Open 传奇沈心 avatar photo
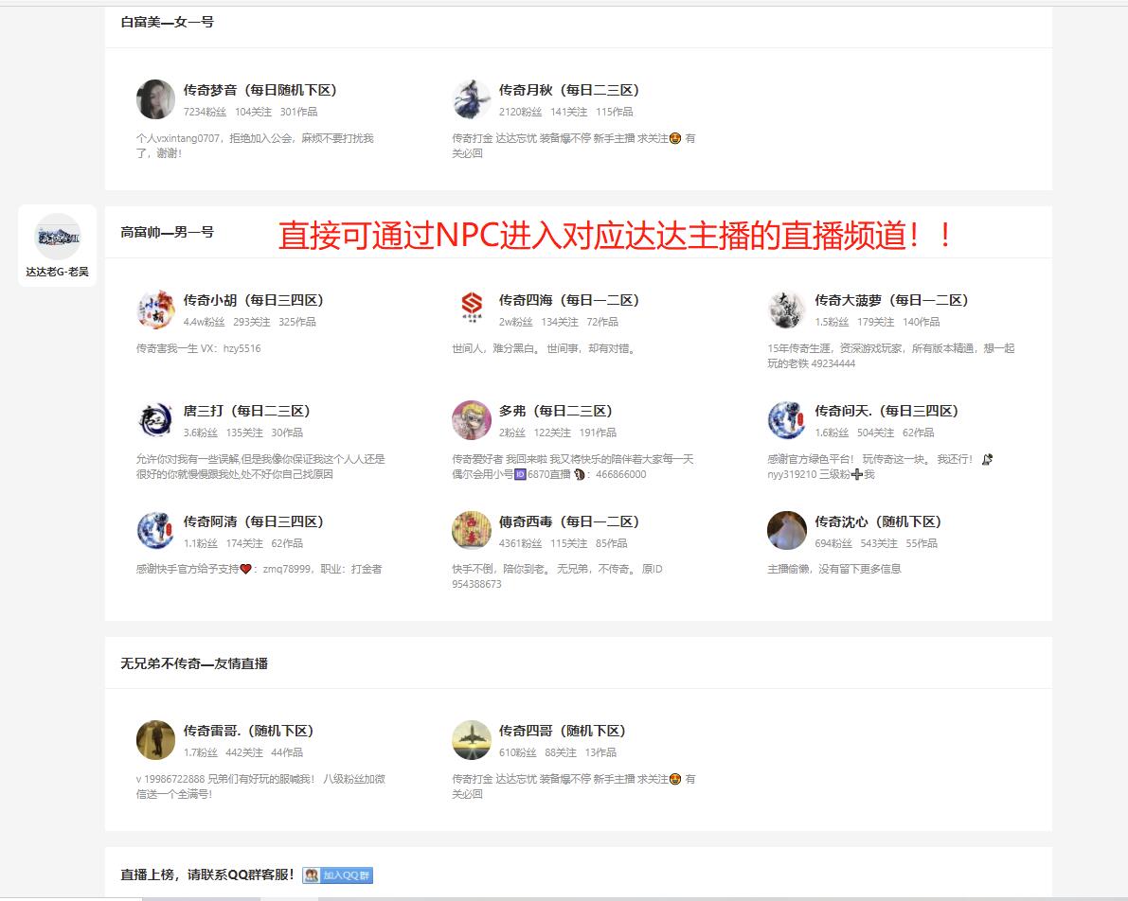Image resolution: width=1128 pixels, height=901 pixels. (787, 531)
